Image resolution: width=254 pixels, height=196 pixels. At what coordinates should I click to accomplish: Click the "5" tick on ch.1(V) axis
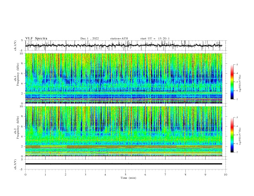click(x=22, y=41)
